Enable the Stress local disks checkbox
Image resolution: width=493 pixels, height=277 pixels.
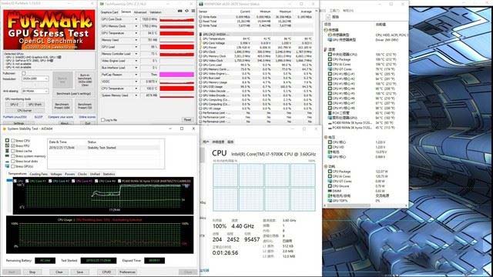[13, 161]
